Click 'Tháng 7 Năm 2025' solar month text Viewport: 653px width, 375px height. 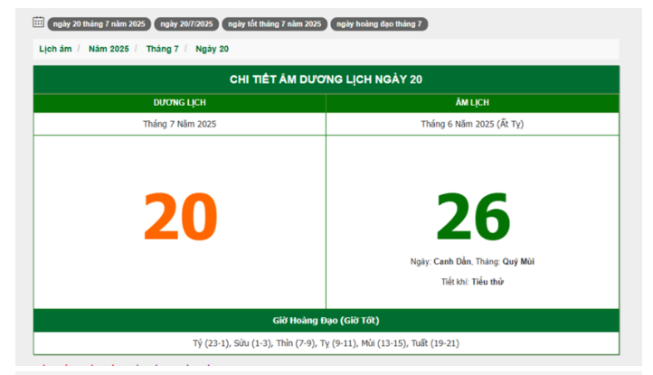coord(180,124)
